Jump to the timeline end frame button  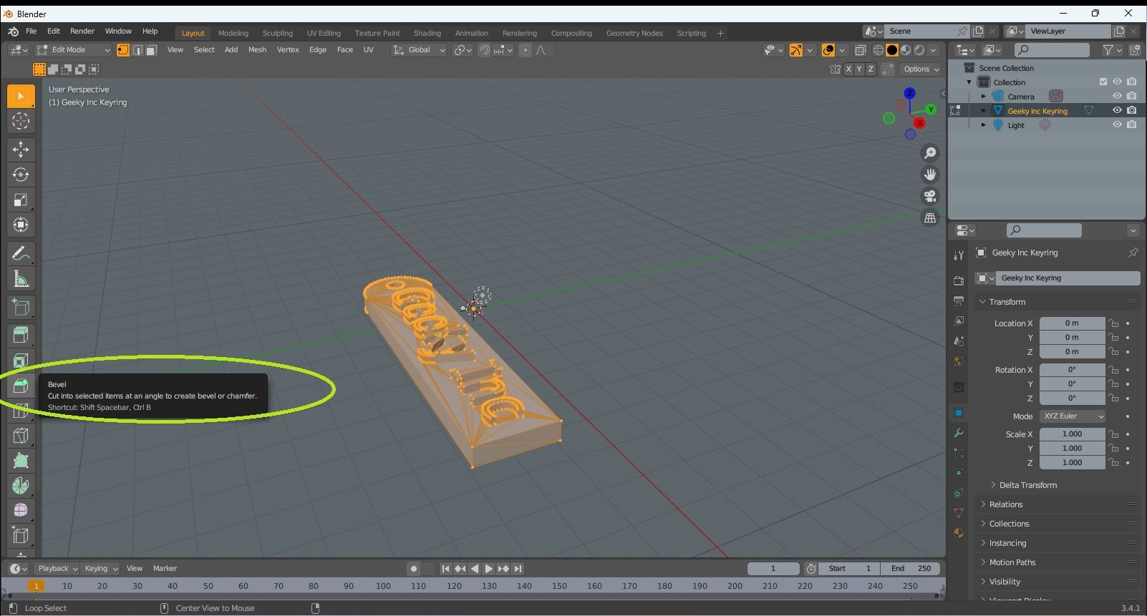tap(518, 569)
